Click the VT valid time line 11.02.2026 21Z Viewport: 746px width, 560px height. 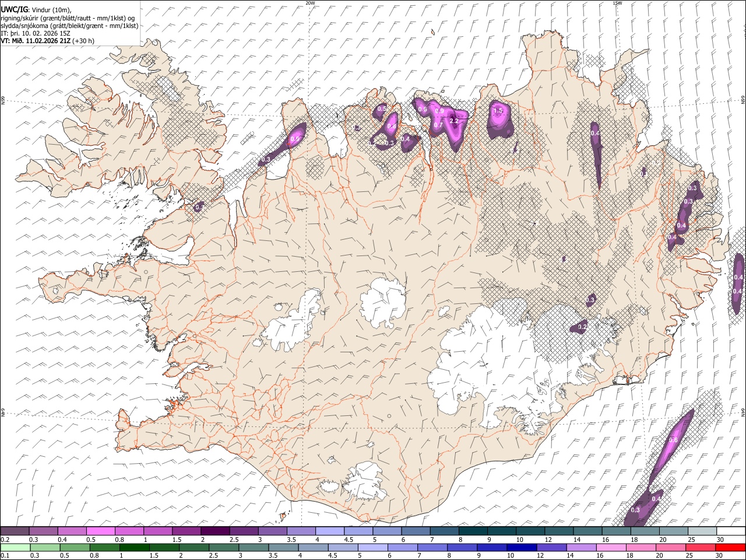[x=47, y=41]
